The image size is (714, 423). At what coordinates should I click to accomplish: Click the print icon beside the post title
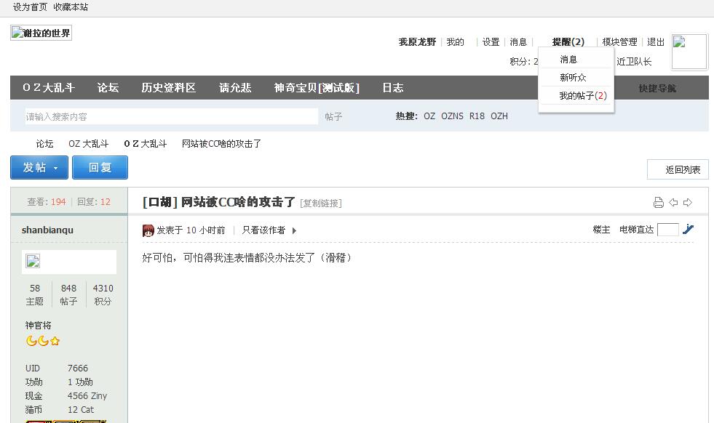(x=659, y=202)
